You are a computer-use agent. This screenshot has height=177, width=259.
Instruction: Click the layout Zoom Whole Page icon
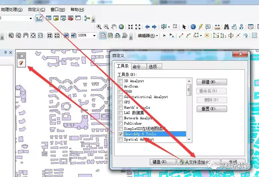click(33, 35)
